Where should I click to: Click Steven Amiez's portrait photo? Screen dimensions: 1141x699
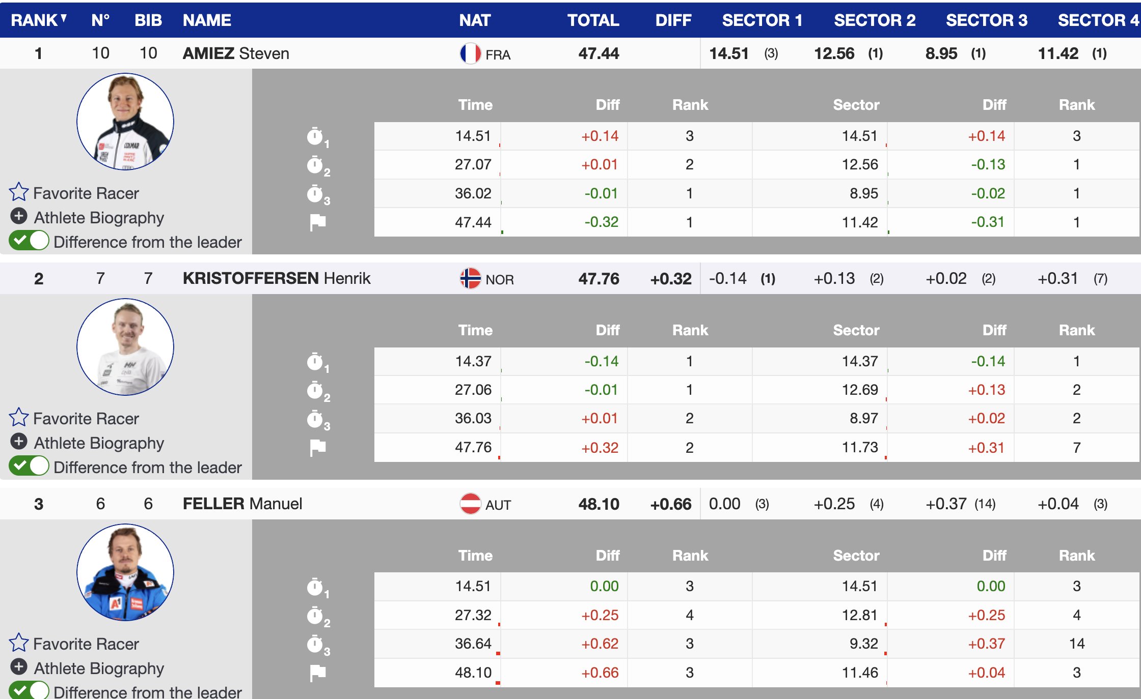coord(125,122)
